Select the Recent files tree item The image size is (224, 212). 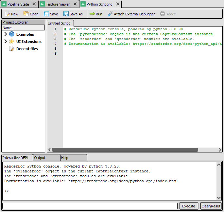tap(27, 49)
